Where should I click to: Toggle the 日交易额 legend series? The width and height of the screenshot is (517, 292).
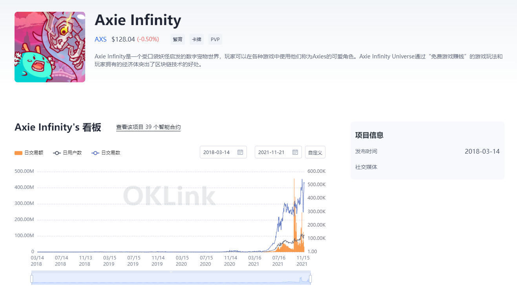point(29,153)
